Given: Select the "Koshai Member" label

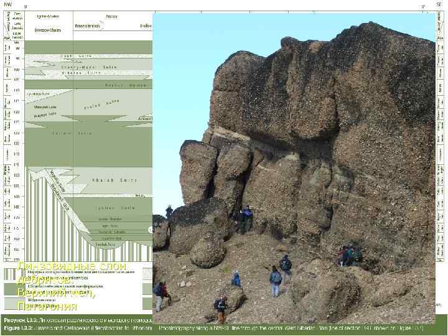Looking at the screenshot, I should click(x=126, y=85).
